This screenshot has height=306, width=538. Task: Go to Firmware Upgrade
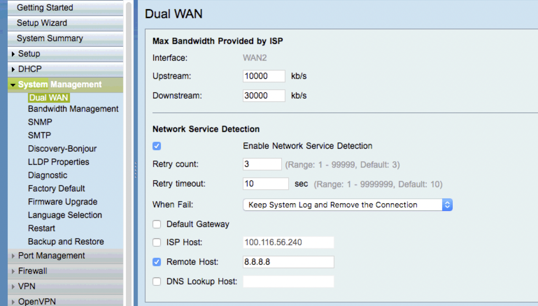pos(63,202)
